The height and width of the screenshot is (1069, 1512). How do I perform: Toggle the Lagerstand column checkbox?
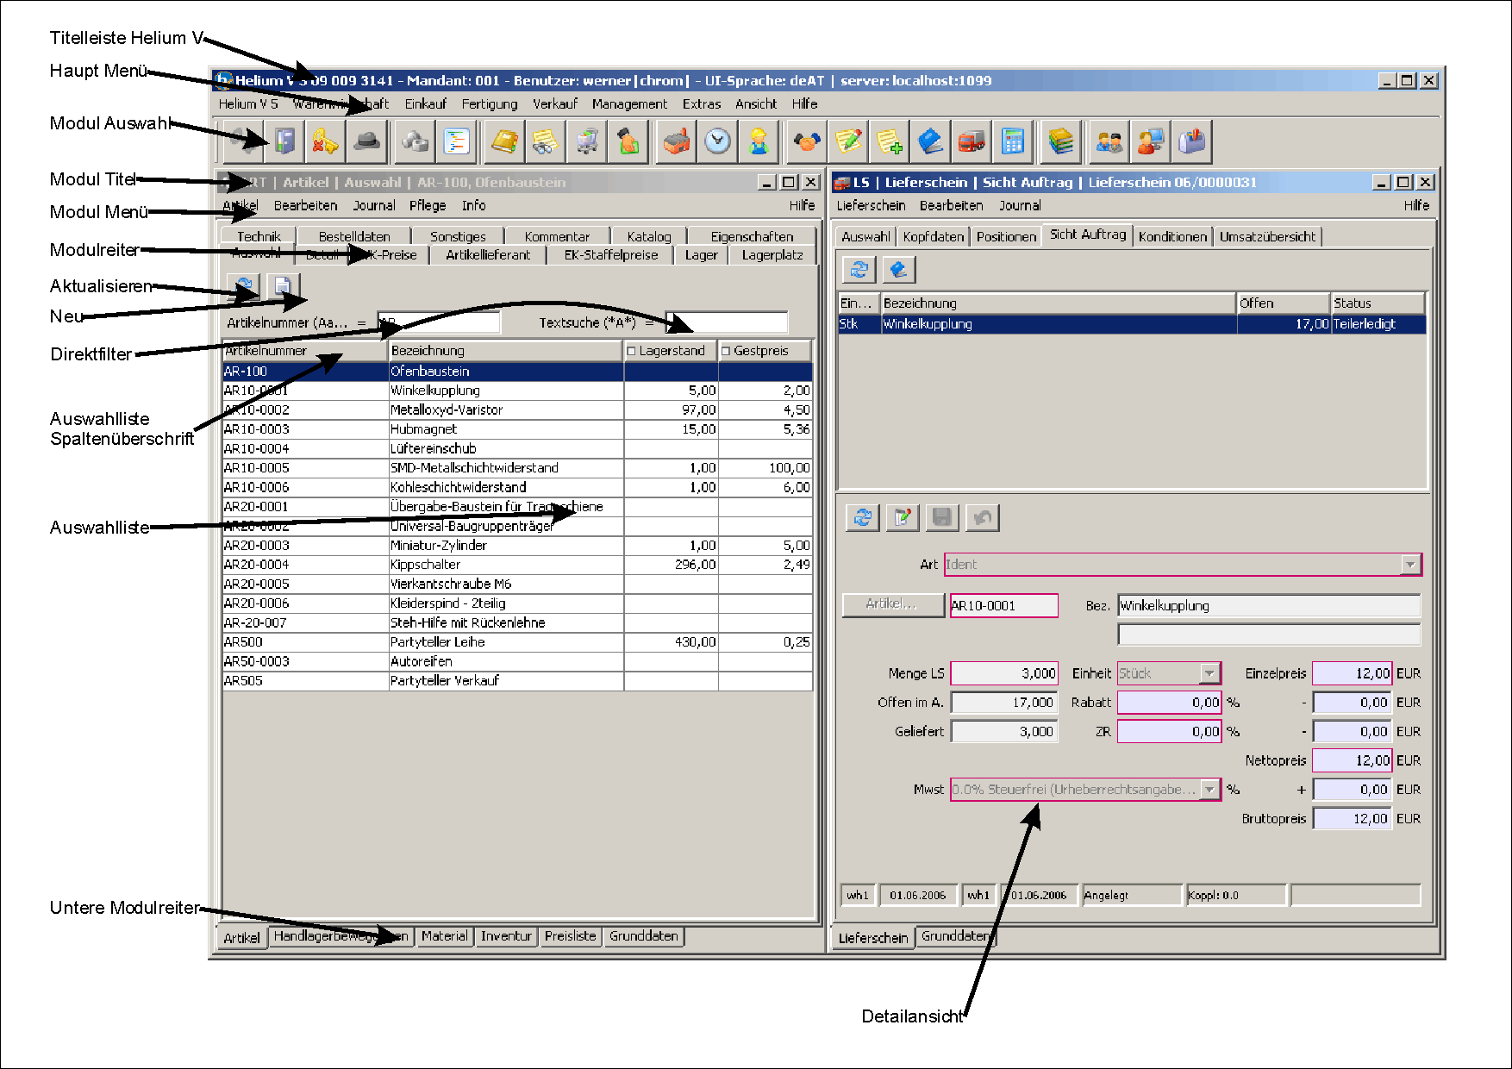[x=632, y=351]
